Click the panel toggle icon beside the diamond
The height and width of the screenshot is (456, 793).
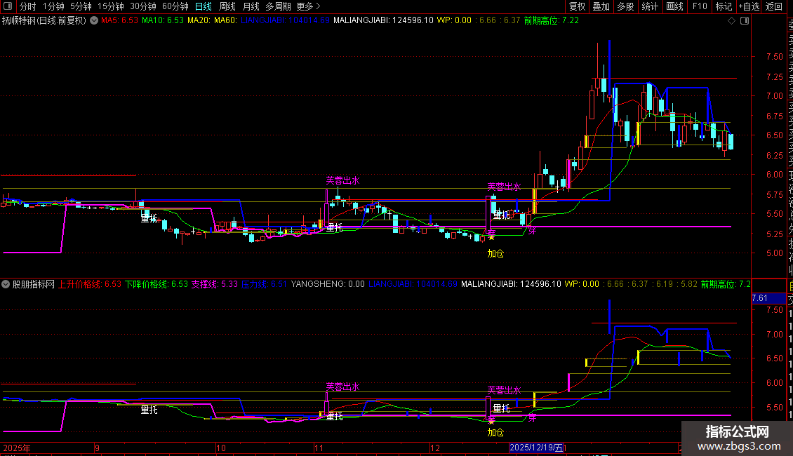pyautogui.click(x=743, y=21)
